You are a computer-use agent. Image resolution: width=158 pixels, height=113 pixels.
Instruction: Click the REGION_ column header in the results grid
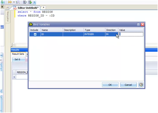click(x=22, y=72)
